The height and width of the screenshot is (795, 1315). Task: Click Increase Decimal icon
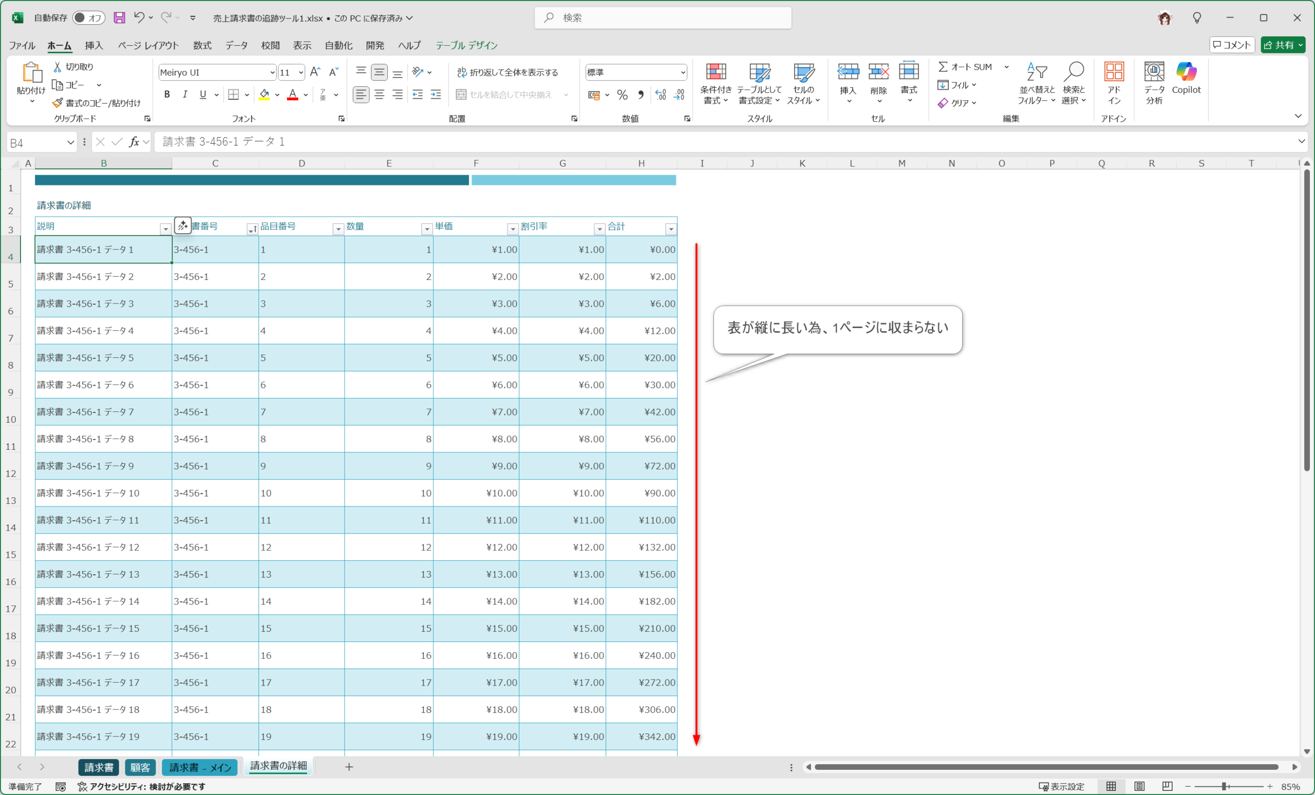point(661,95)
